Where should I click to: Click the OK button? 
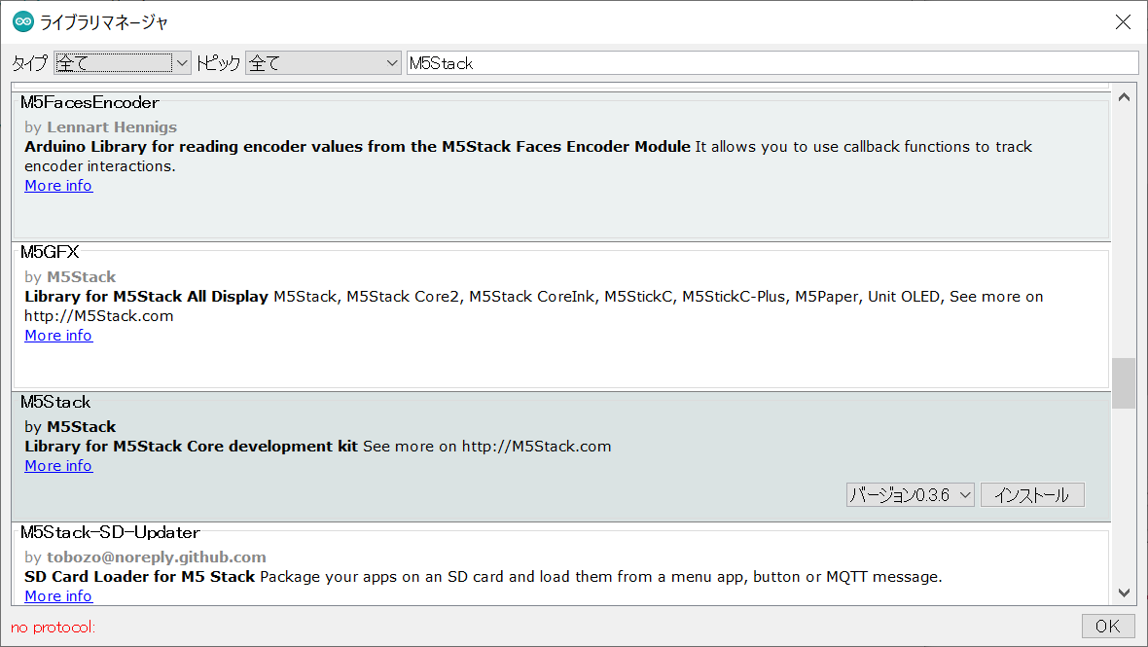coord(1108,626)
